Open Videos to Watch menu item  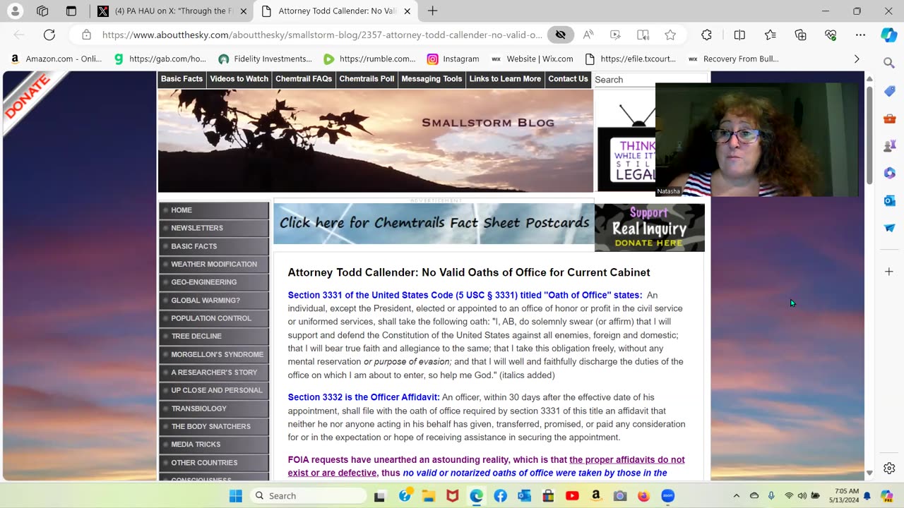(239, 79)
